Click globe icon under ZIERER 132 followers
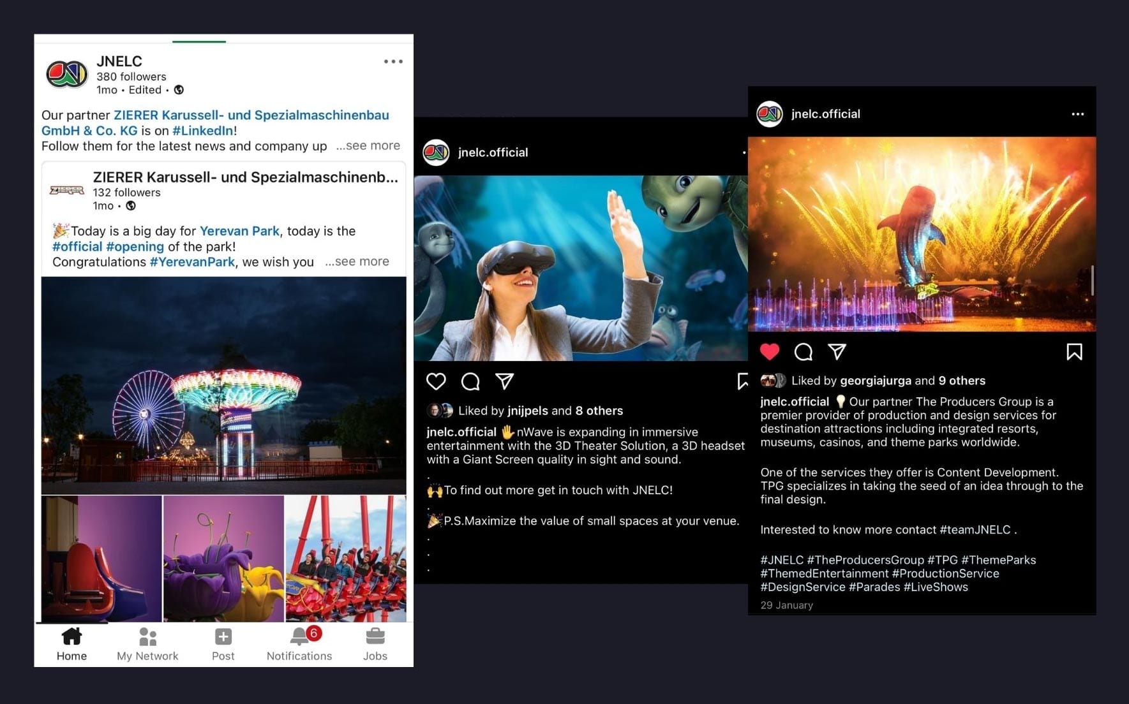Viewport: 1129px width, 704px height. (131, 205)
